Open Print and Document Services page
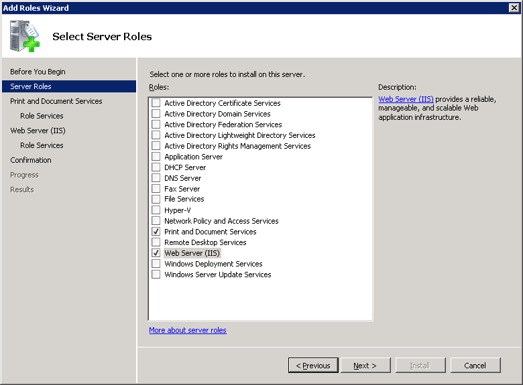The height and width of the screenshot is (385, 523). pos(56,101)
